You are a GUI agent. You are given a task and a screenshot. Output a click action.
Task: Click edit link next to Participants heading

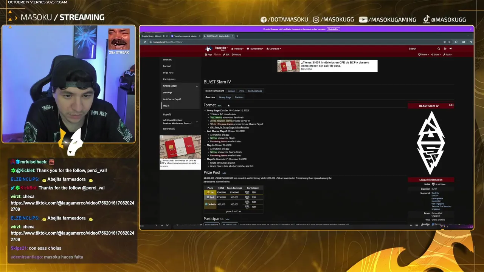point(227,219)
